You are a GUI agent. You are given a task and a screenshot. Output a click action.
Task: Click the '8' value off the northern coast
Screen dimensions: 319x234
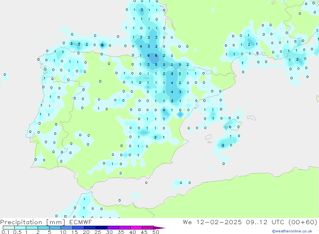point(102,45)
